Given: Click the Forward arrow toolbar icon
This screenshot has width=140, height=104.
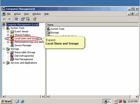Looking at the screenshot, I should [x=9, y=19].
